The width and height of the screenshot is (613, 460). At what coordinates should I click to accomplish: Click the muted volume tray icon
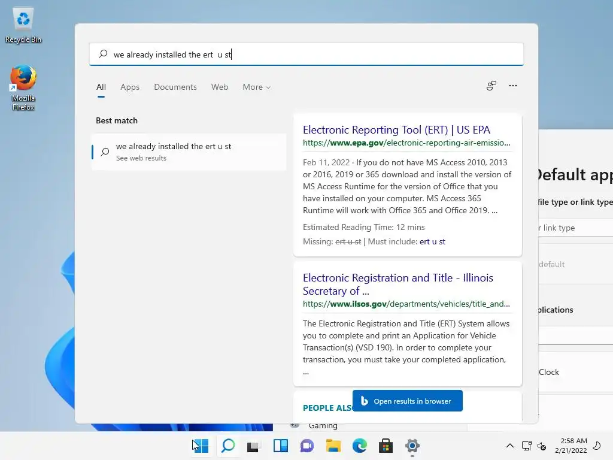click(542, 446)
